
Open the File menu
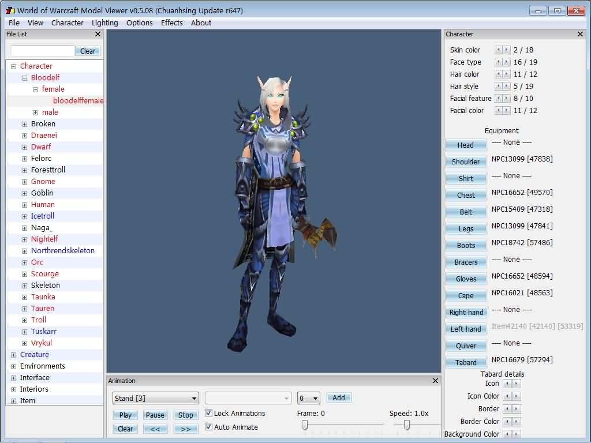(14, 22)
